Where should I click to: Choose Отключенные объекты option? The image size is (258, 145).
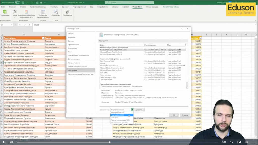pyautogui.click(x=122, y=123)
